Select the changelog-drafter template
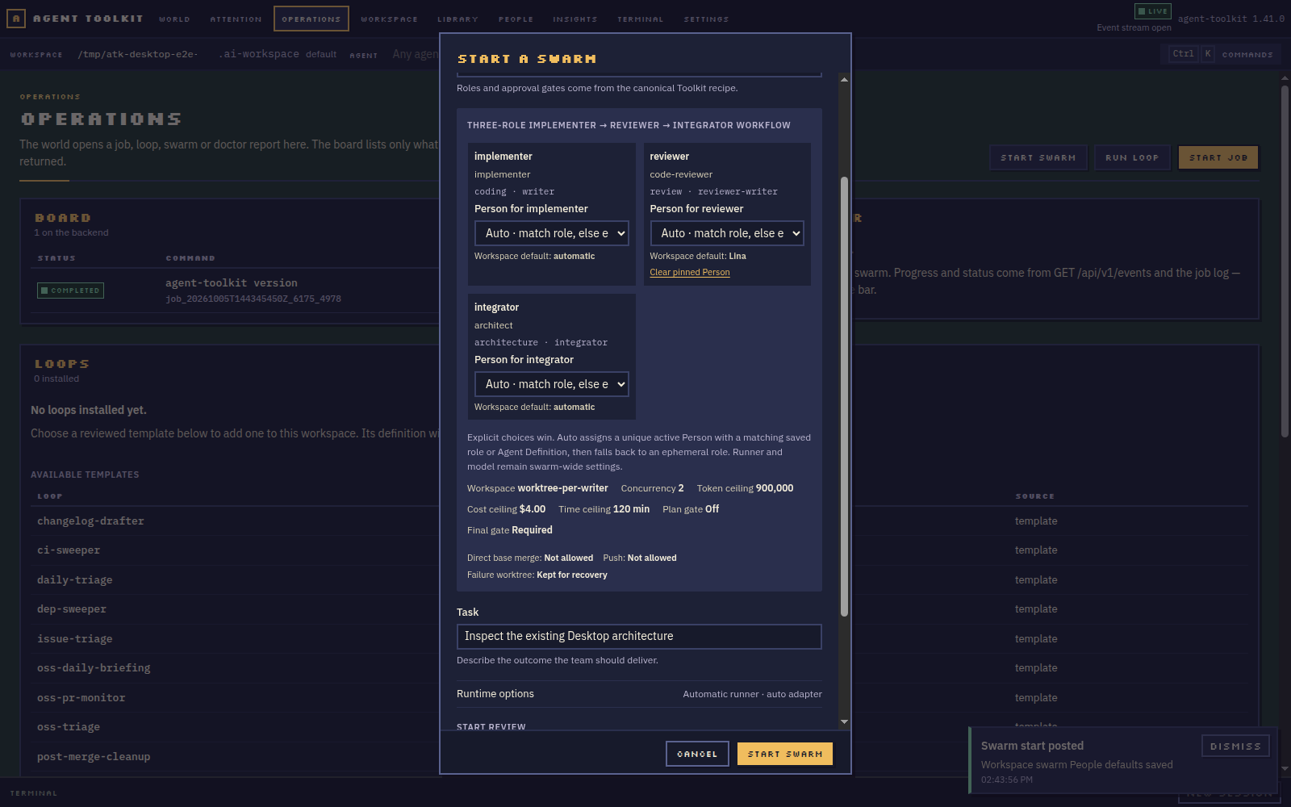1291x807 pixels. (90, 521)
